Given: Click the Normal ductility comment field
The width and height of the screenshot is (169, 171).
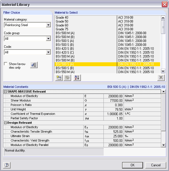Looking at the screenshot, I should point(54,152).
